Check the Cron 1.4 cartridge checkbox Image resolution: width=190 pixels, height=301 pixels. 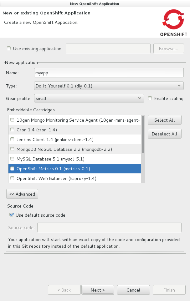[12, 129]
